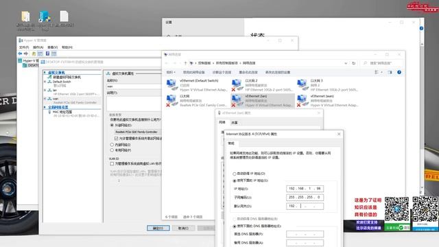Select the 以太网 Realtek adapter icon
The height and width of the screenshot is (247, 439).
click(172, 101)
